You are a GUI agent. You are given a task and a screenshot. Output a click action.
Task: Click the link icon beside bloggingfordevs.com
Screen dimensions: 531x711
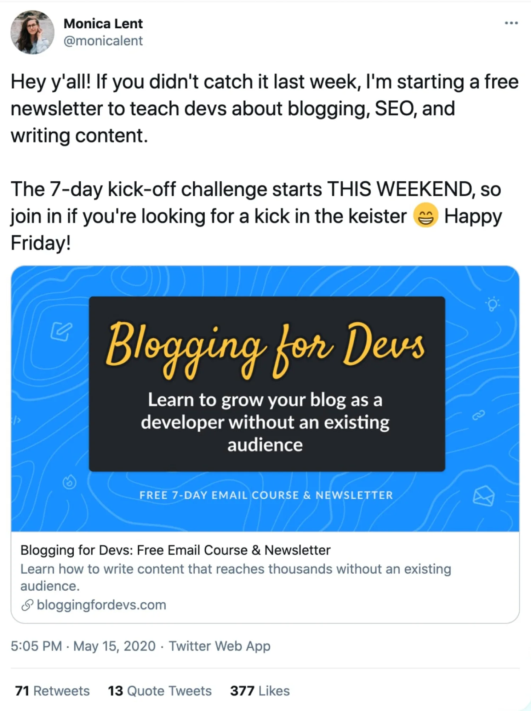point(27,605)
